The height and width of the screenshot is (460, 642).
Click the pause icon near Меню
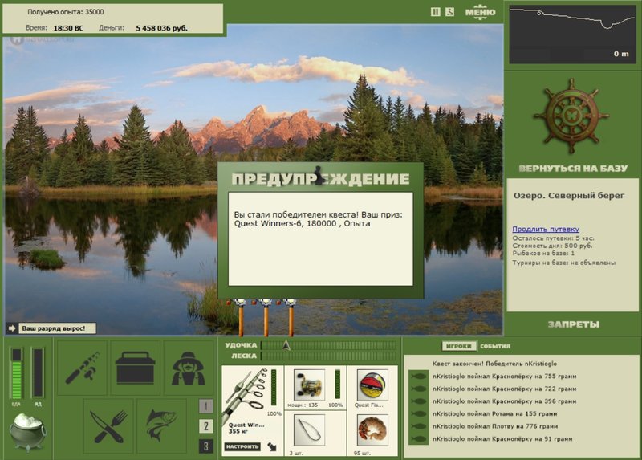435,12
